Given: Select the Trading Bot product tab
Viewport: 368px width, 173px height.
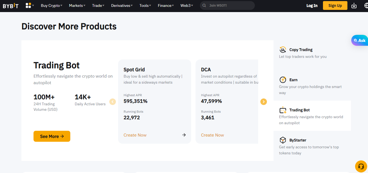Looking at the screenshot, I should coord(312,116).
